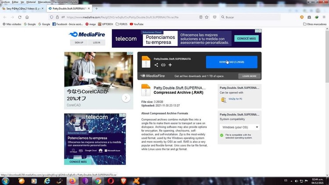
Task: Open Chrome from taskbar
Action: (x=98, y=181)
